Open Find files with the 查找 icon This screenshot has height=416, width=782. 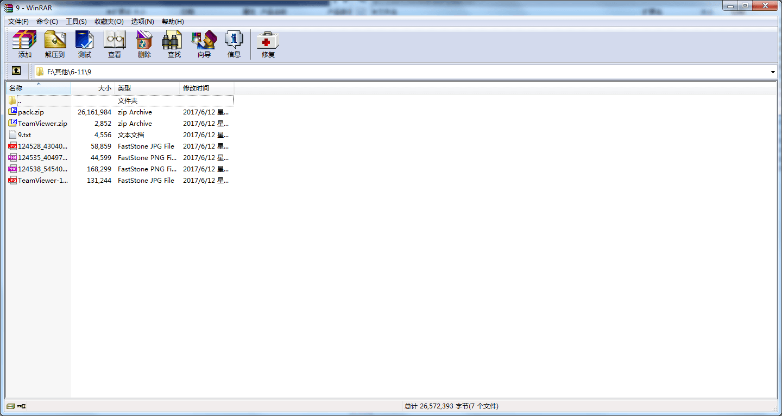[173, 43]
